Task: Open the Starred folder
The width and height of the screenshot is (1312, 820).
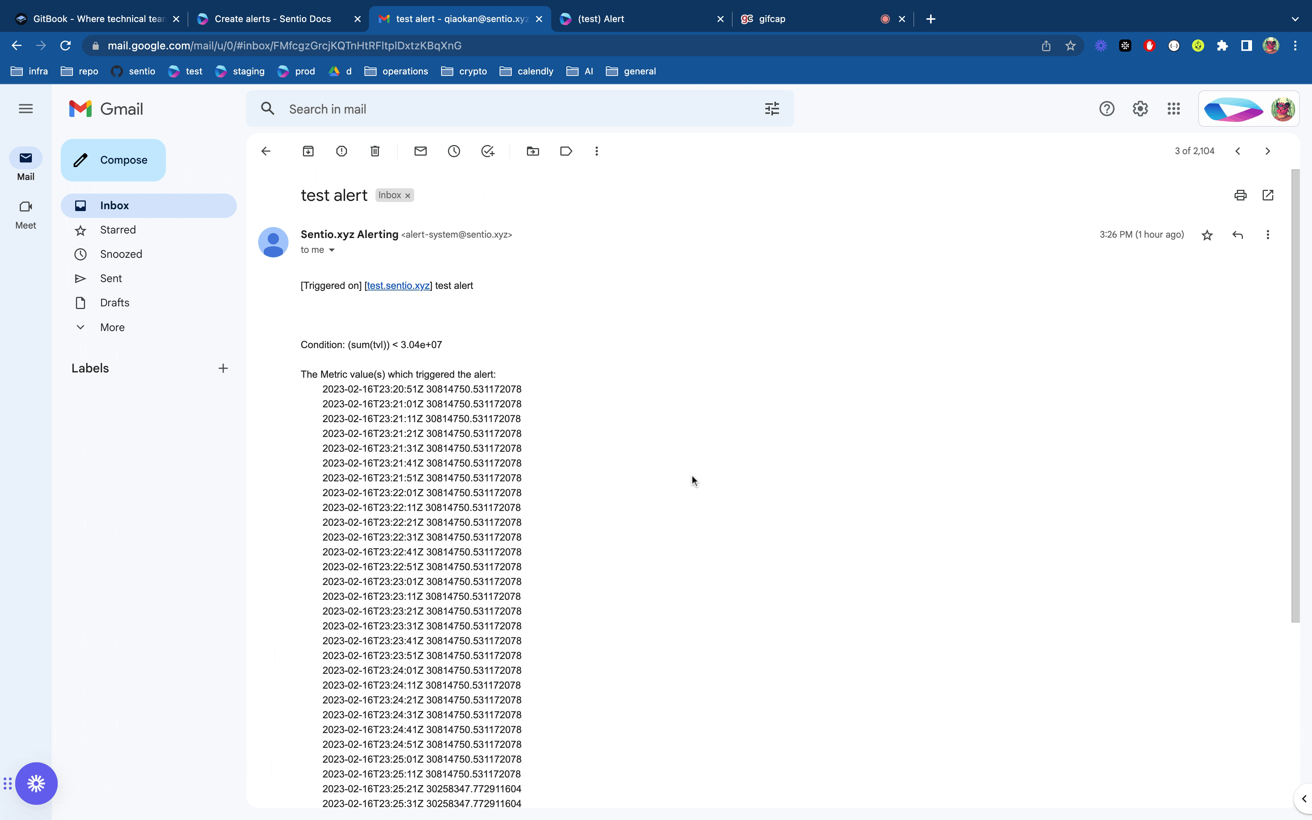Action: [x=118, y=230]
